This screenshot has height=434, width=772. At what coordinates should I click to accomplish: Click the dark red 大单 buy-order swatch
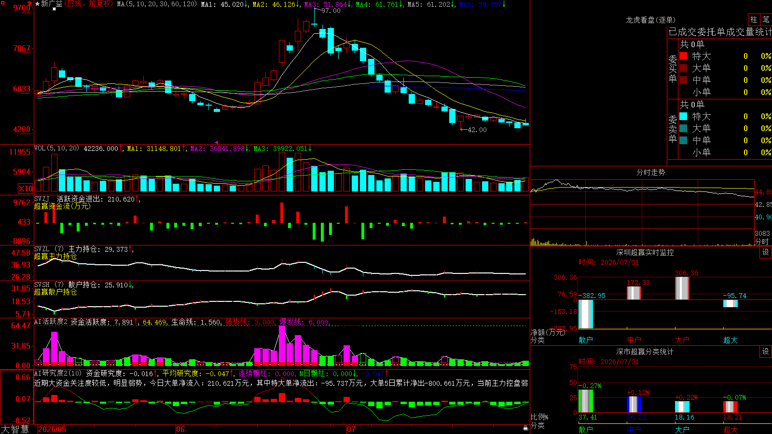click(x=683, y=68)
